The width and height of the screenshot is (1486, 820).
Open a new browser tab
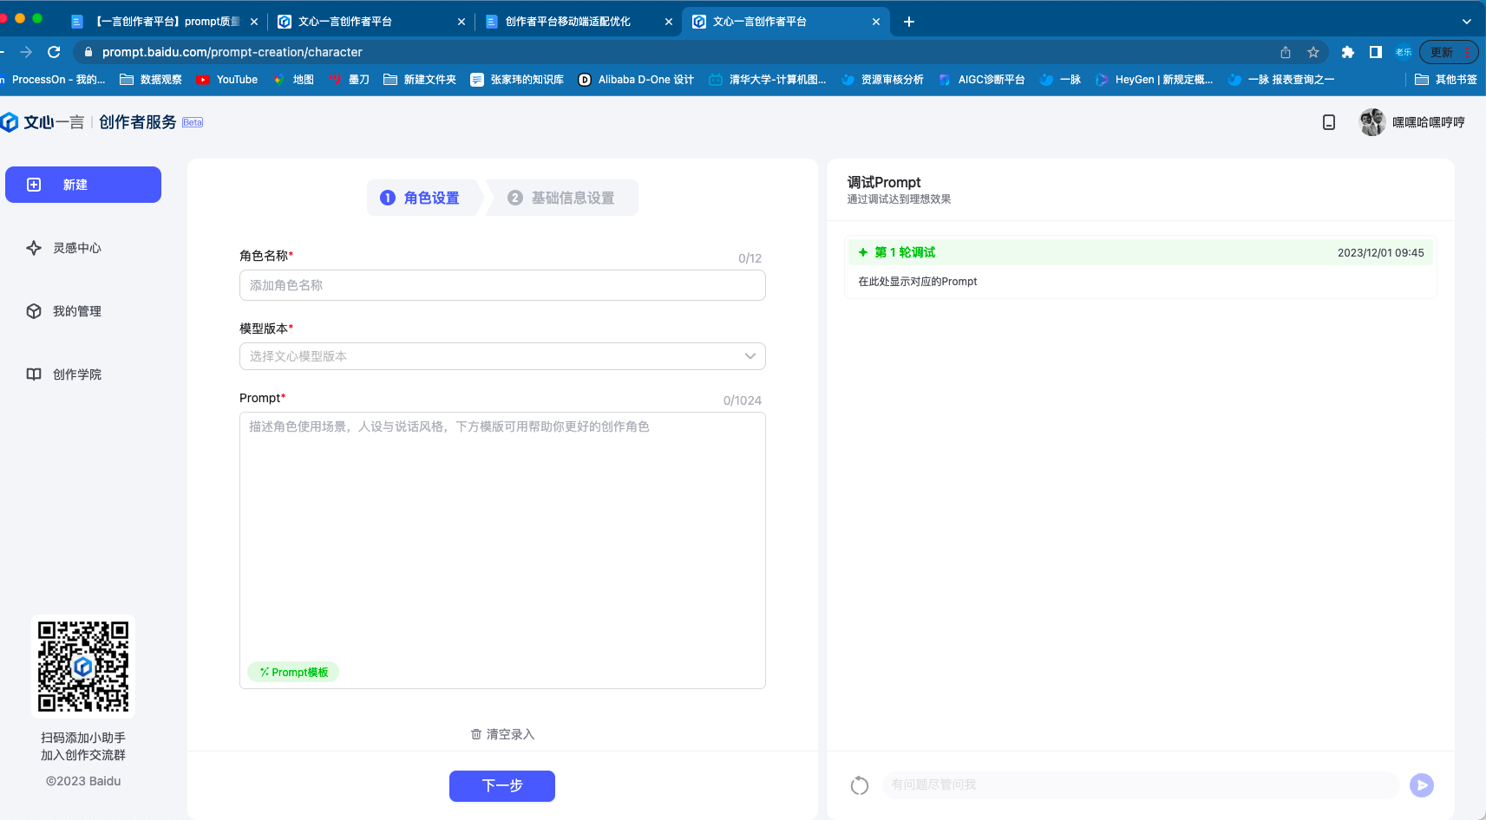(x=909, y=22)
